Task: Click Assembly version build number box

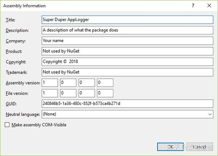Action: tap(87, 83)
